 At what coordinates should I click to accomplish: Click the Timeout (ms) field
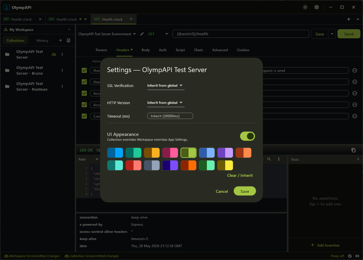170,116
